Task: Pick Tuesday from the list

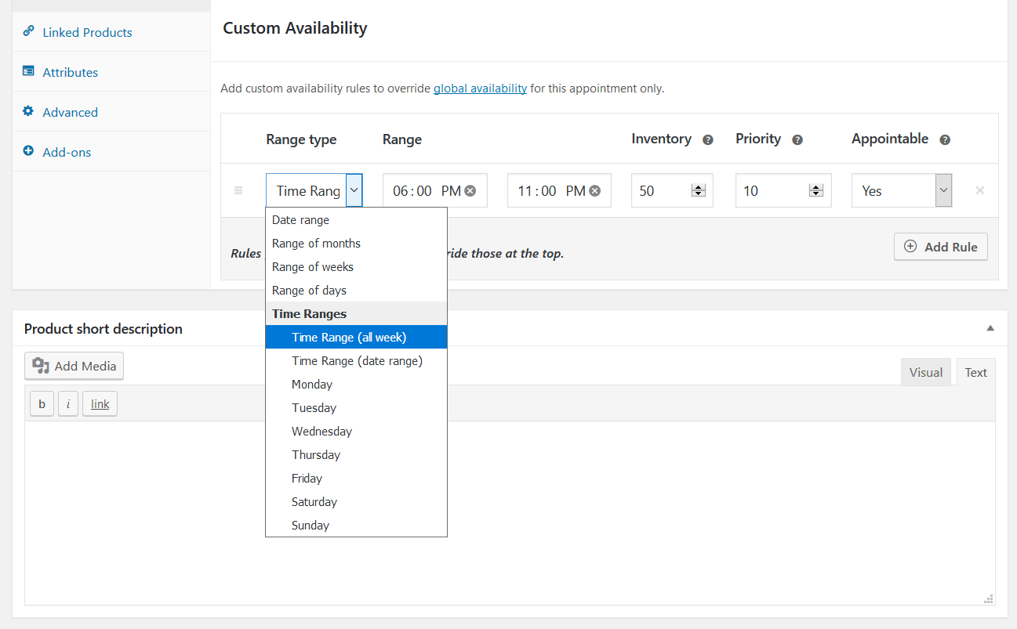Action: coord(356,408)
